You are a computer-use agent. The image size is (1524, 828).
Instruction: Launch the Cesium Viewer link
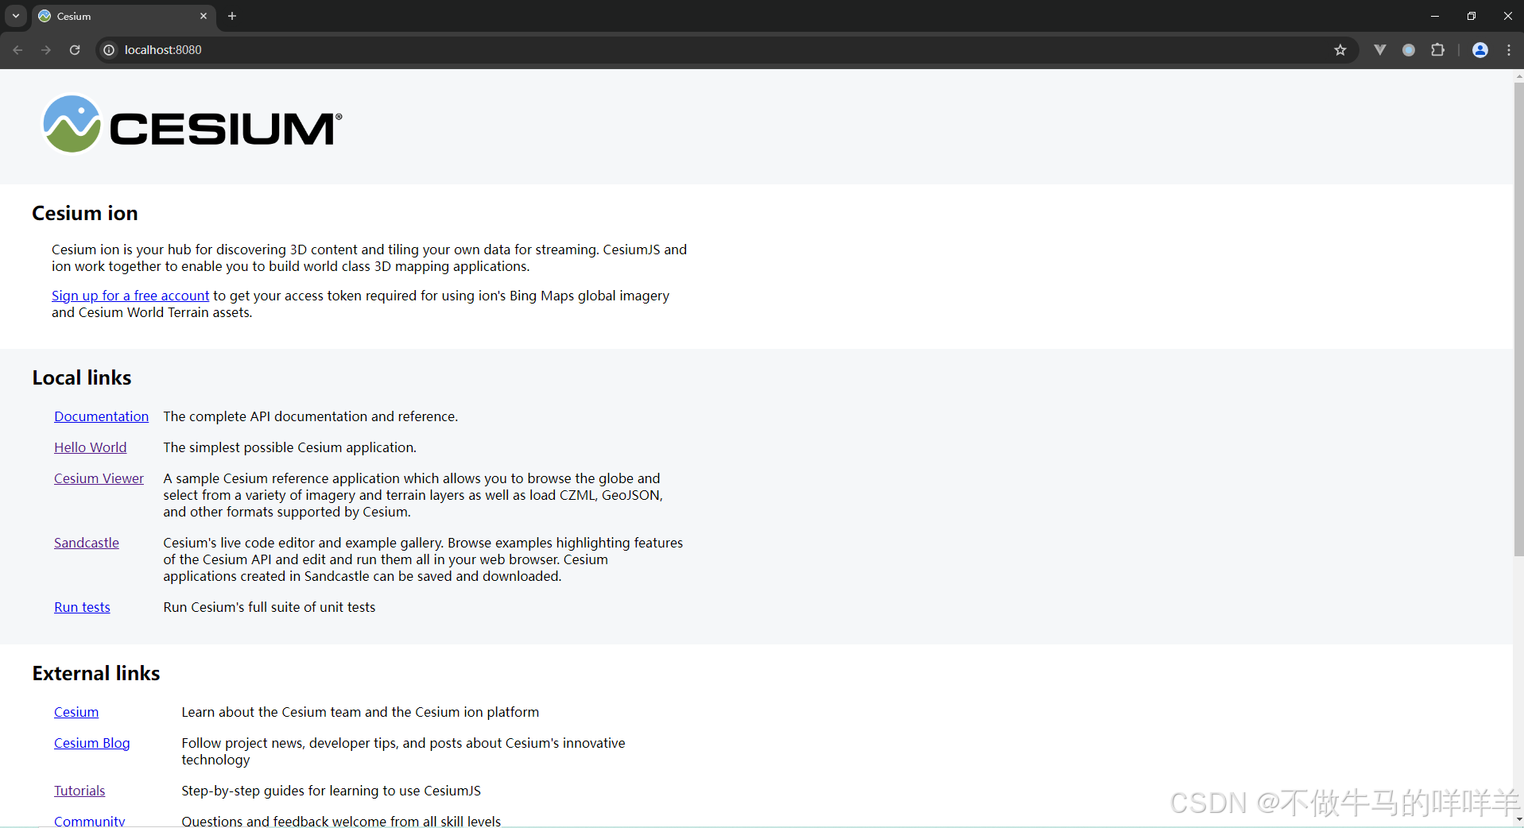pos(99,478)
